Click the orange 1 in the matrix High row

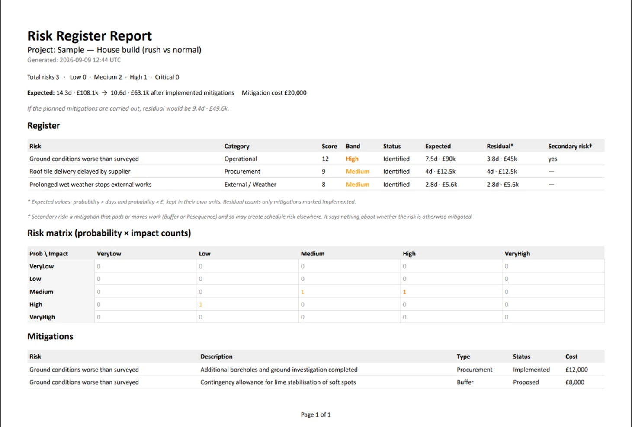[201, 305]
